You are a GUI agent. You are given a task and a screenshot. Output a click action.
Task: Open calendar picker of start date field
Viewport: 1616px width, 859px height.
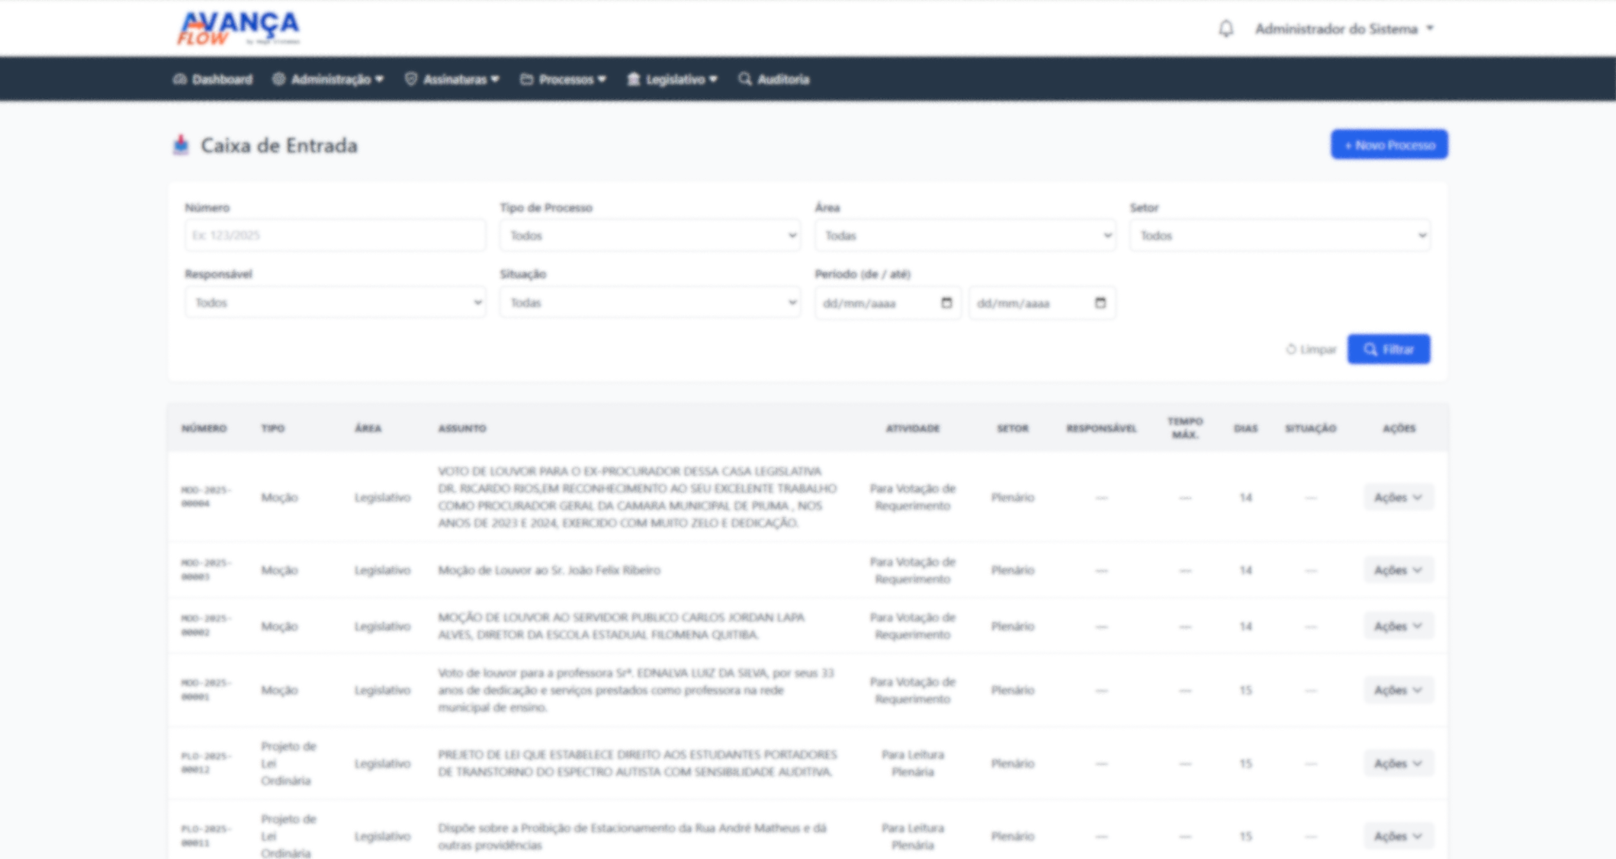tap(946, 303)
